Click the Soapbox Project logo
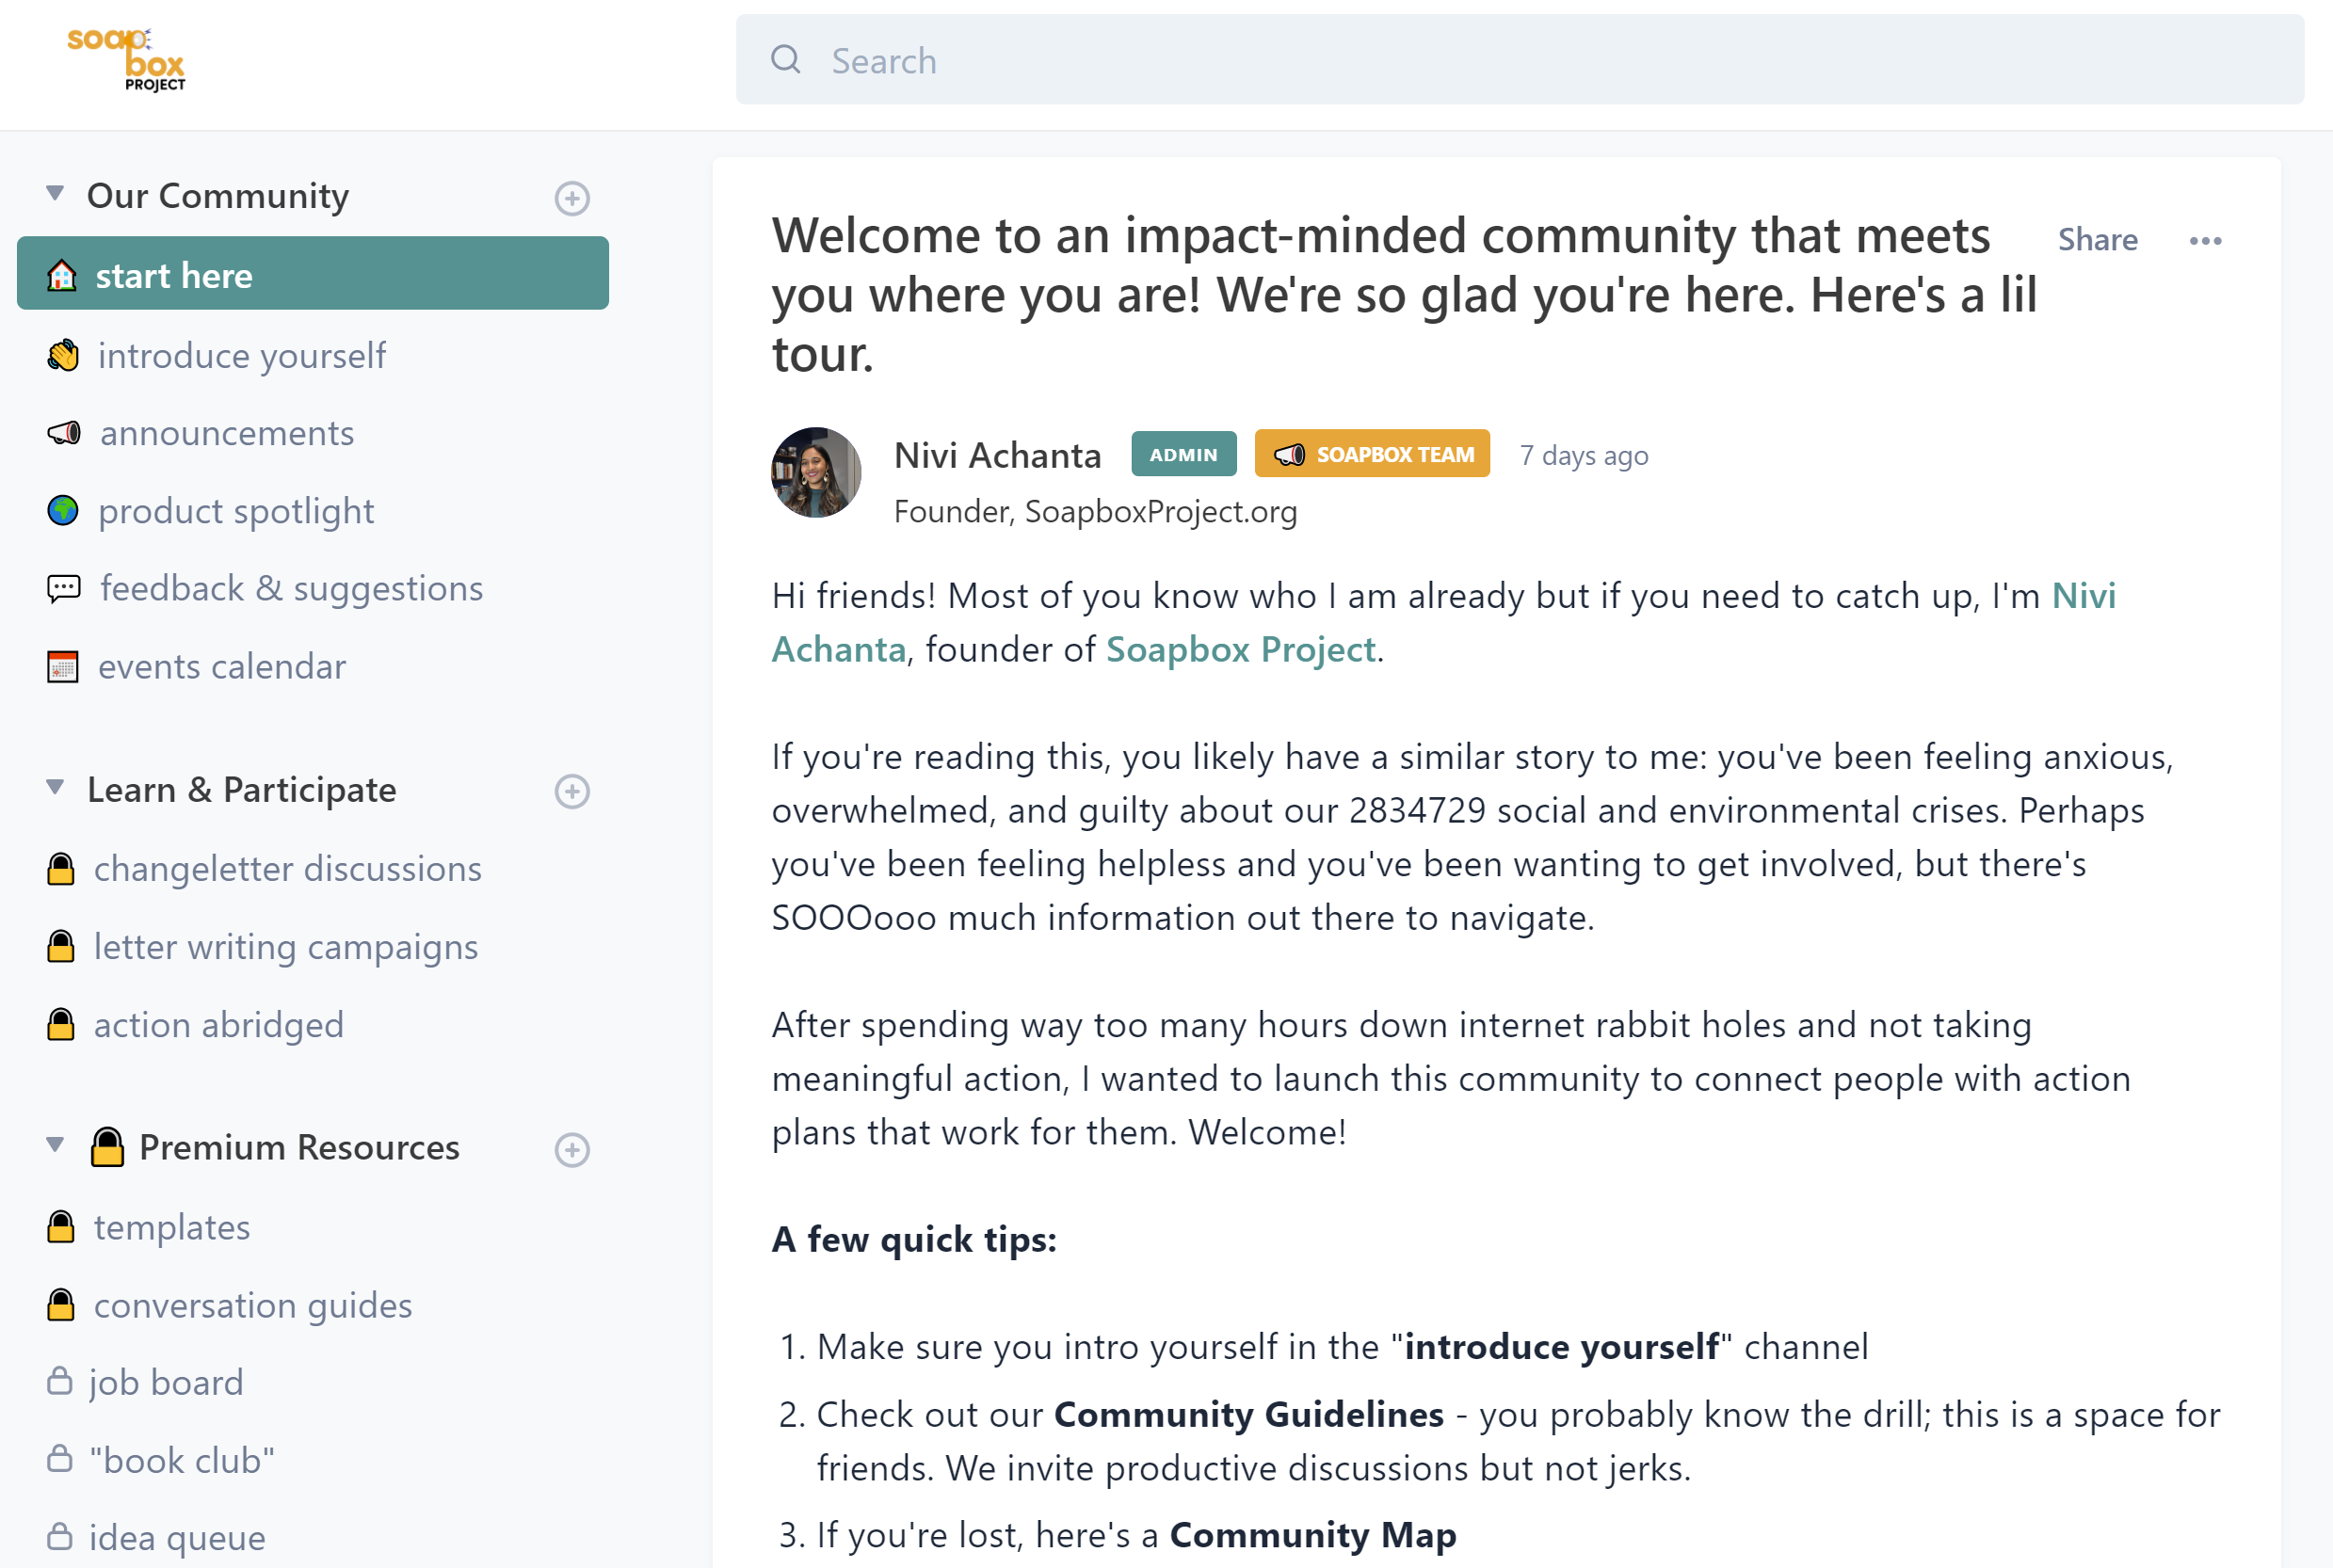This screenshot has height=1568, width=2333. [x=126, y=60]
